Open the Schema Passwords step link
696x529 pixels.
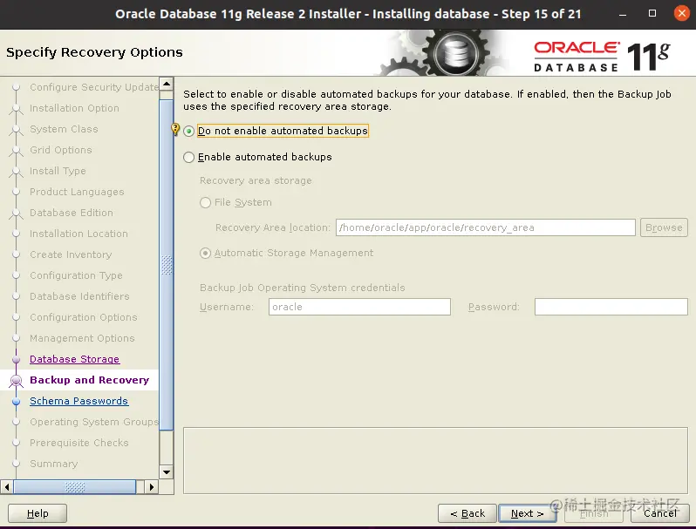(79, 401)
